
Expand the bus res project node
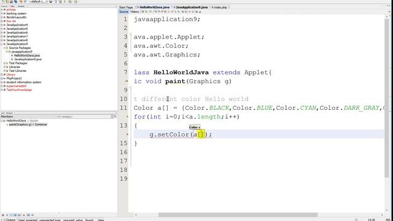coord(2,21)
